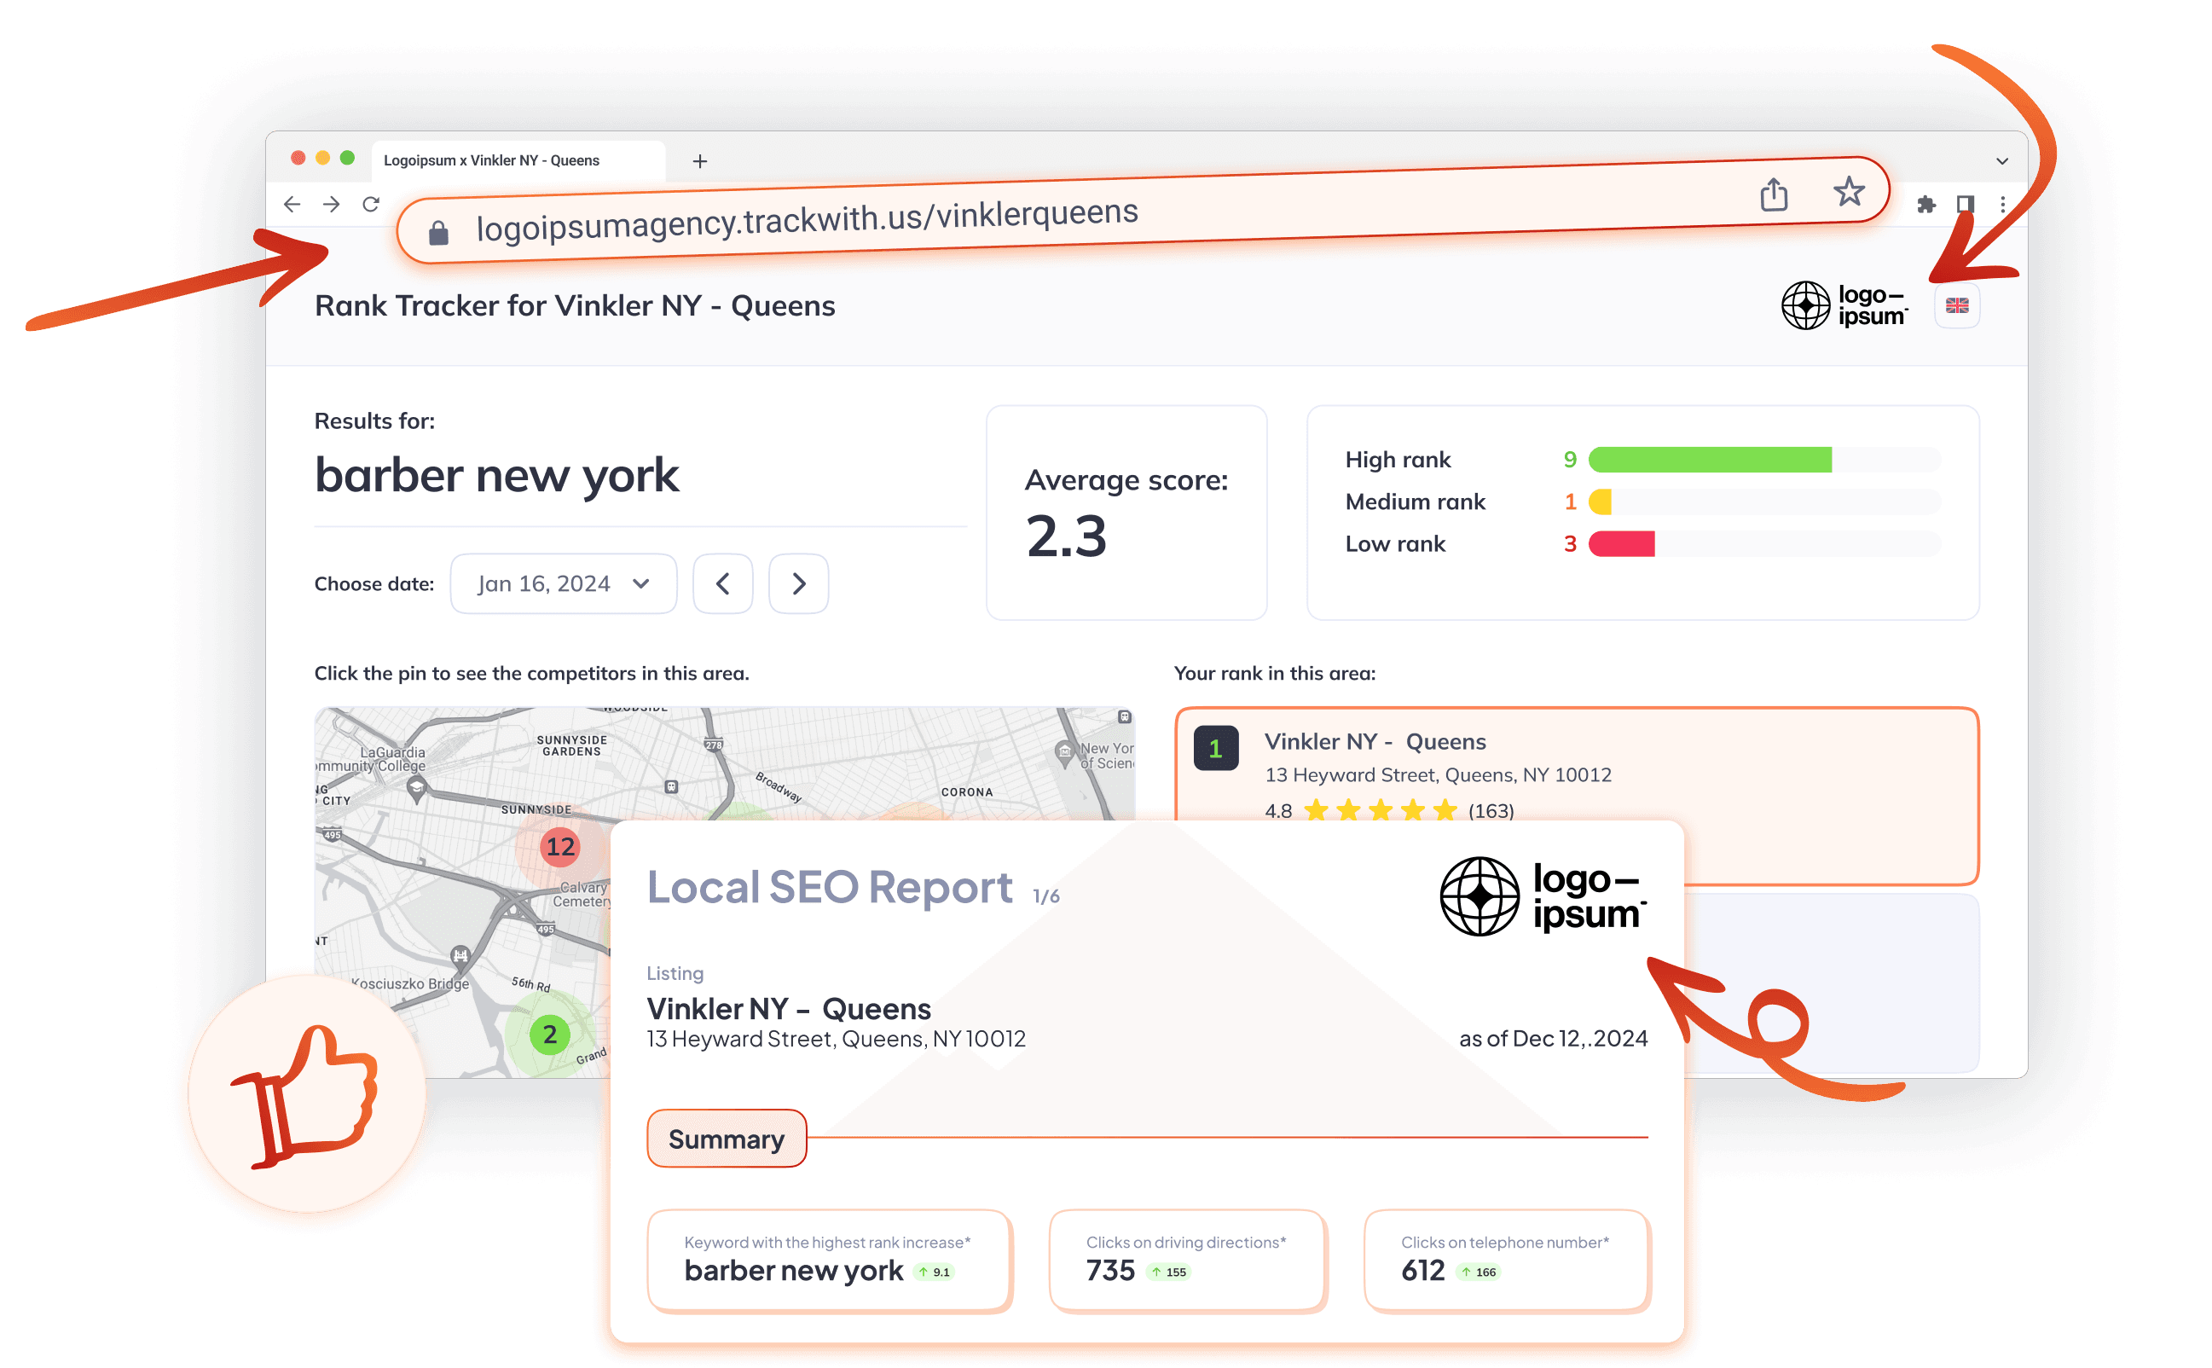This screenshot has height=1368, width=2212.
Task: Go to the next date with the right chevron
Action: (798, 583)
